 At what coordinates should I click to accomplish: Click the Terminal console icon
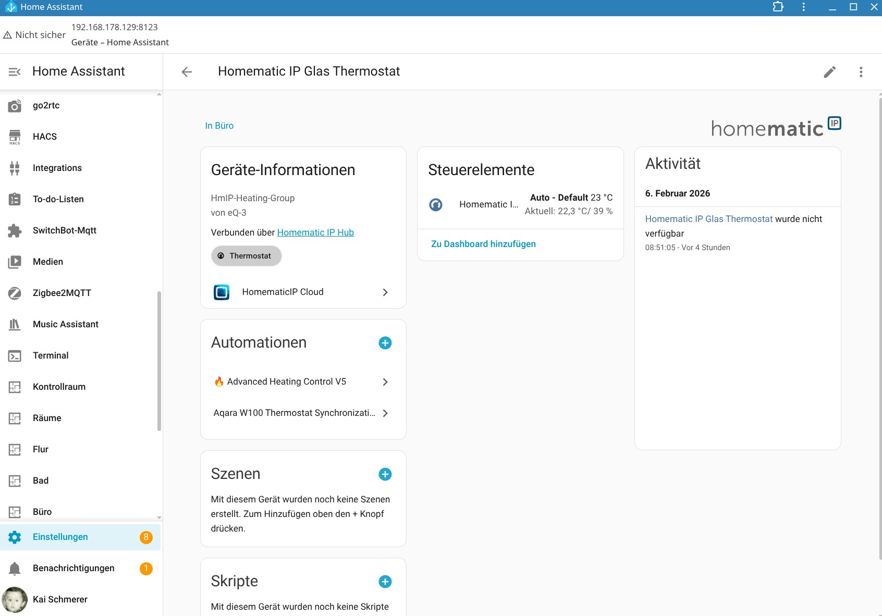15,356
